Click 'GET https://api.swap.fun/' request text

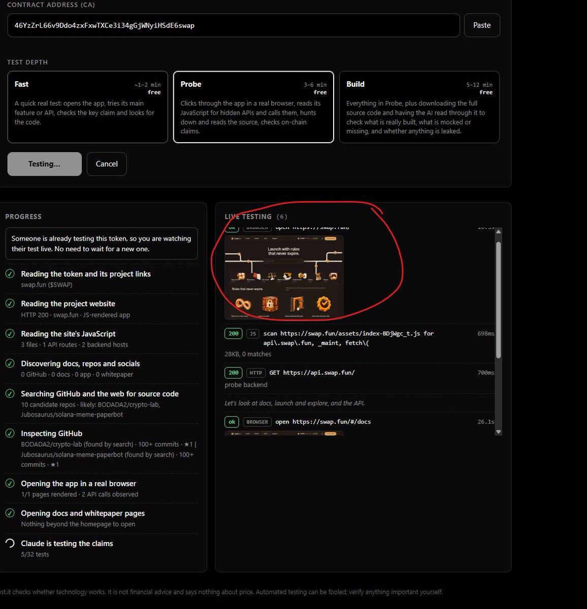coord(312,373)
